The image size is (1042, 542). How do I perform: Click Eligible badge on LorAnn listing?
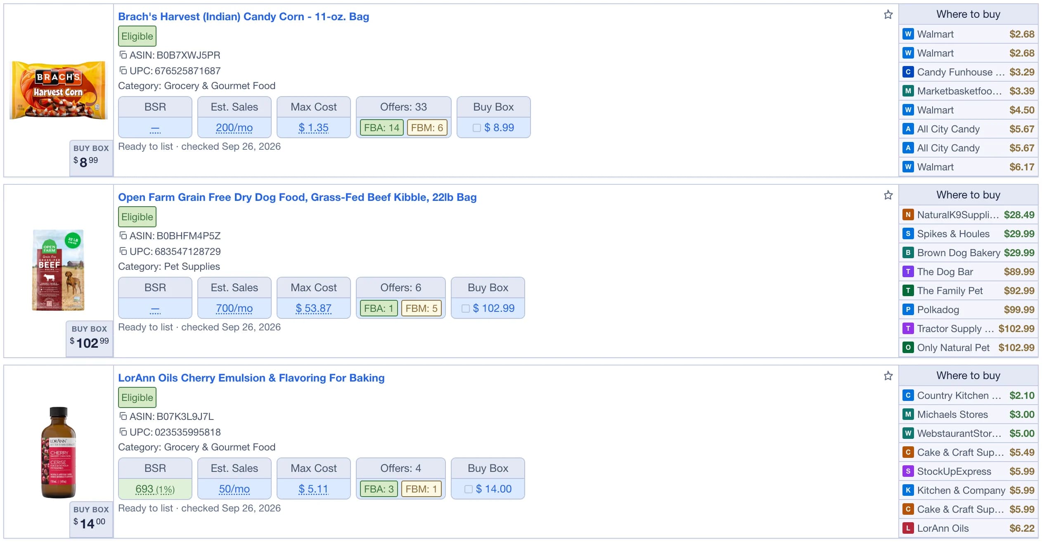click(x=137, y=398)
